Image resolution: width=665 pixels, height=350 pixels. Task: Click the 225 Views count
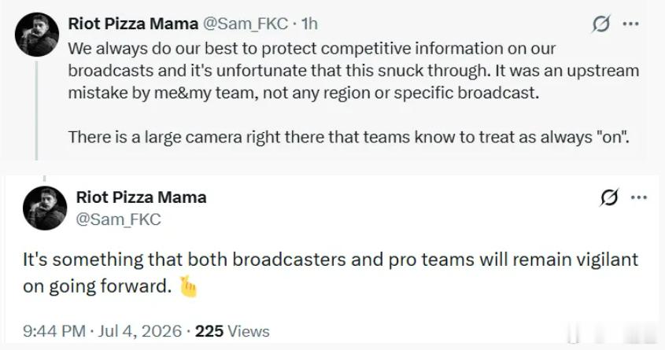[x=232, y=331]
